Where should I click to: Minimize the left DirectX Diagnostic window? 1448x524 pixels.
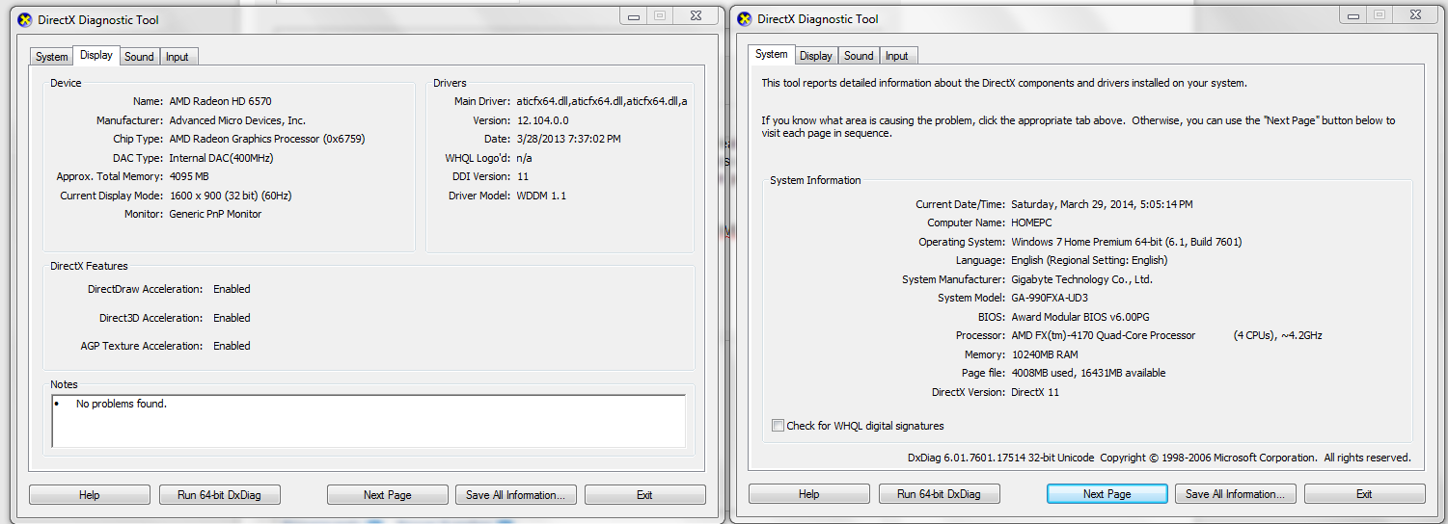632,15
